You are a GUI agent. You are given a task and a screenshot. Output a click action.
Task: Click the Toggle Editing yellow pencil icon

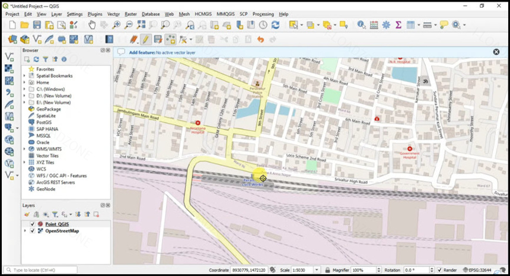point(146,40)
